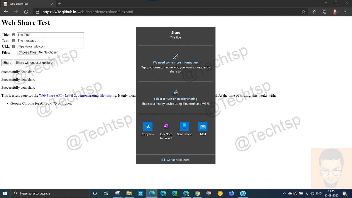Open the site security info panel
This screenshot has width=352, height=198.
click(37, 12)
